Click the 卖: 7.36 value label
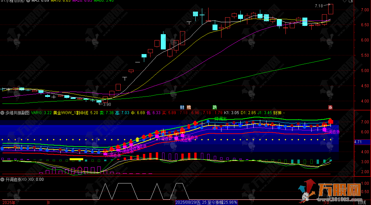The height and width of the screenshot is (205, 371). [x=106, y=113]
